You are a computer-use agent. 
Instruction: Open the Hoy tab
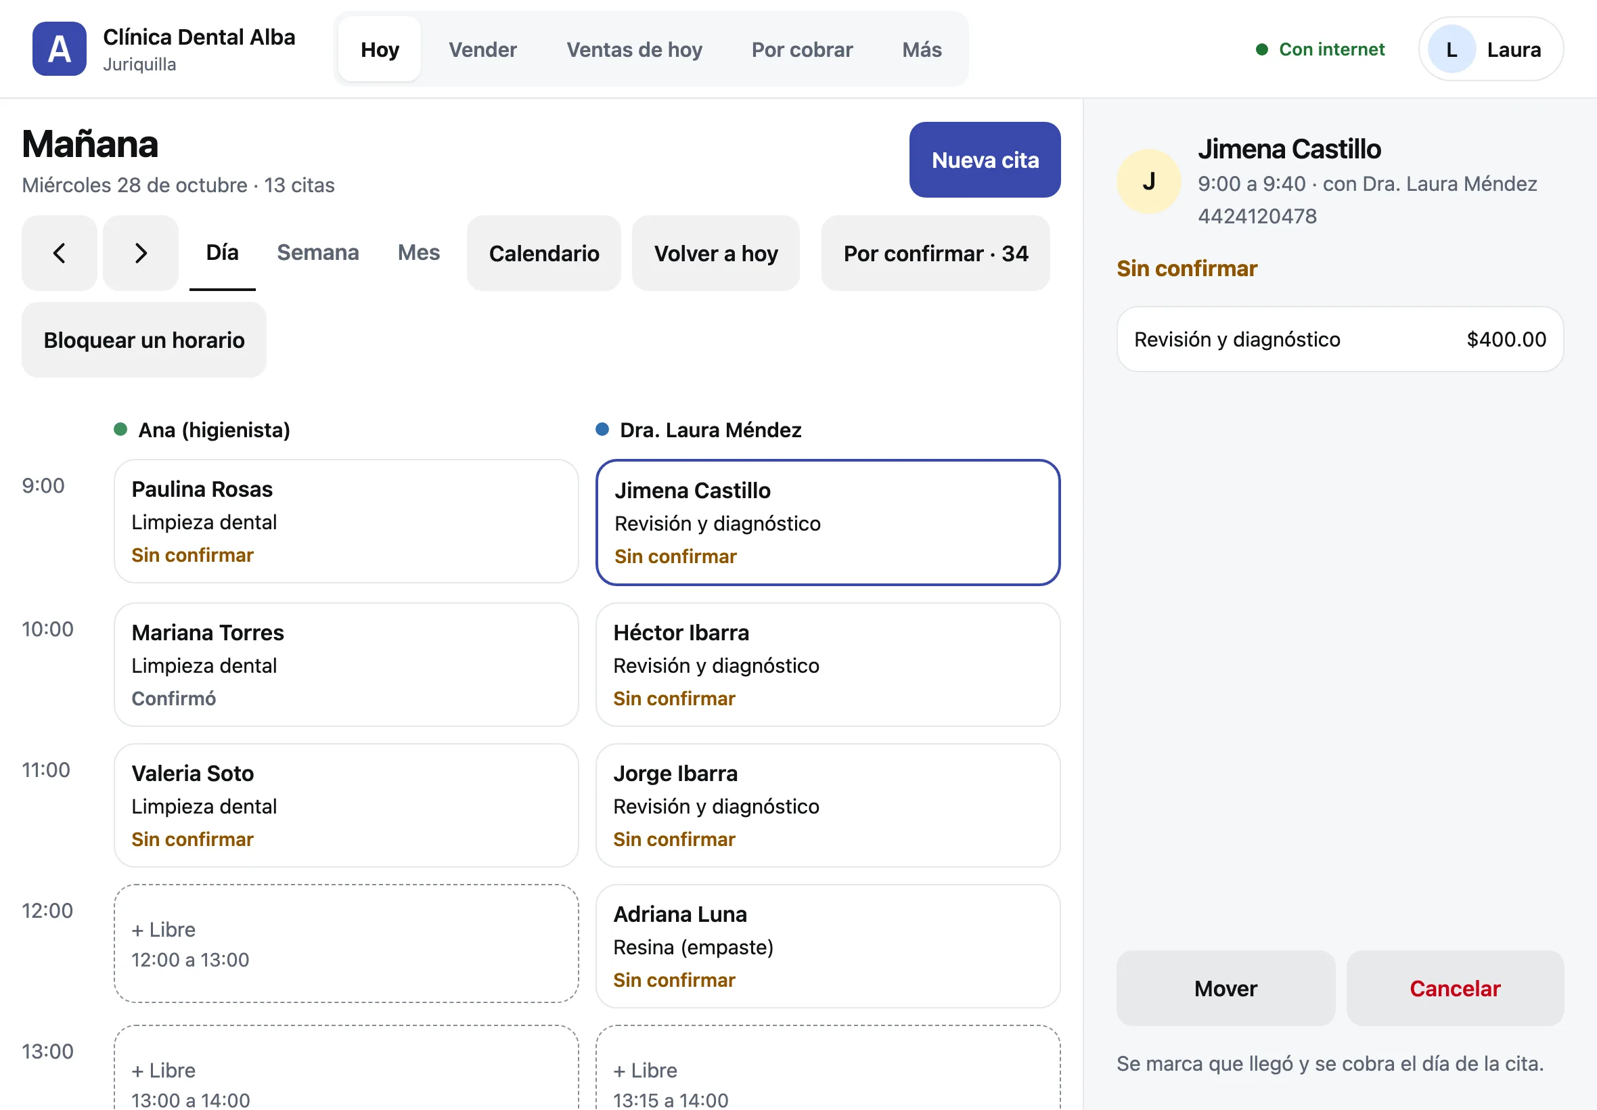[380, 49]
